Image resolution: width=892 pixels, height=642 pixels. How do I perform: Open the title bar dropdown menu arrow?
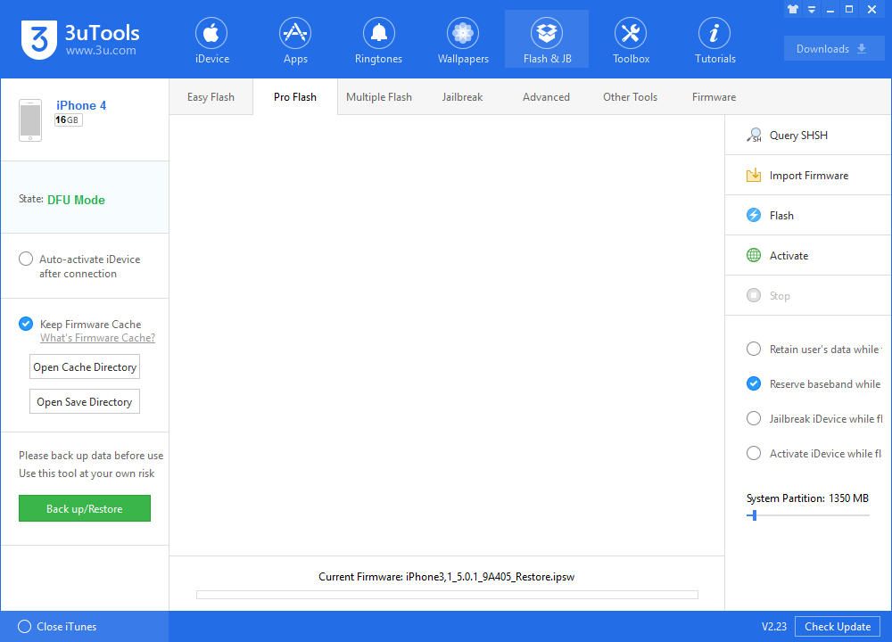pyautogui.click(x=812, y=10)
